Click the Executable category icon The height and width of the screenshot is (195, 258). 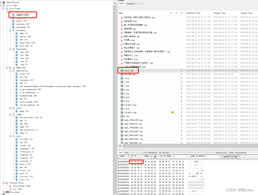(x=14, y=49)
